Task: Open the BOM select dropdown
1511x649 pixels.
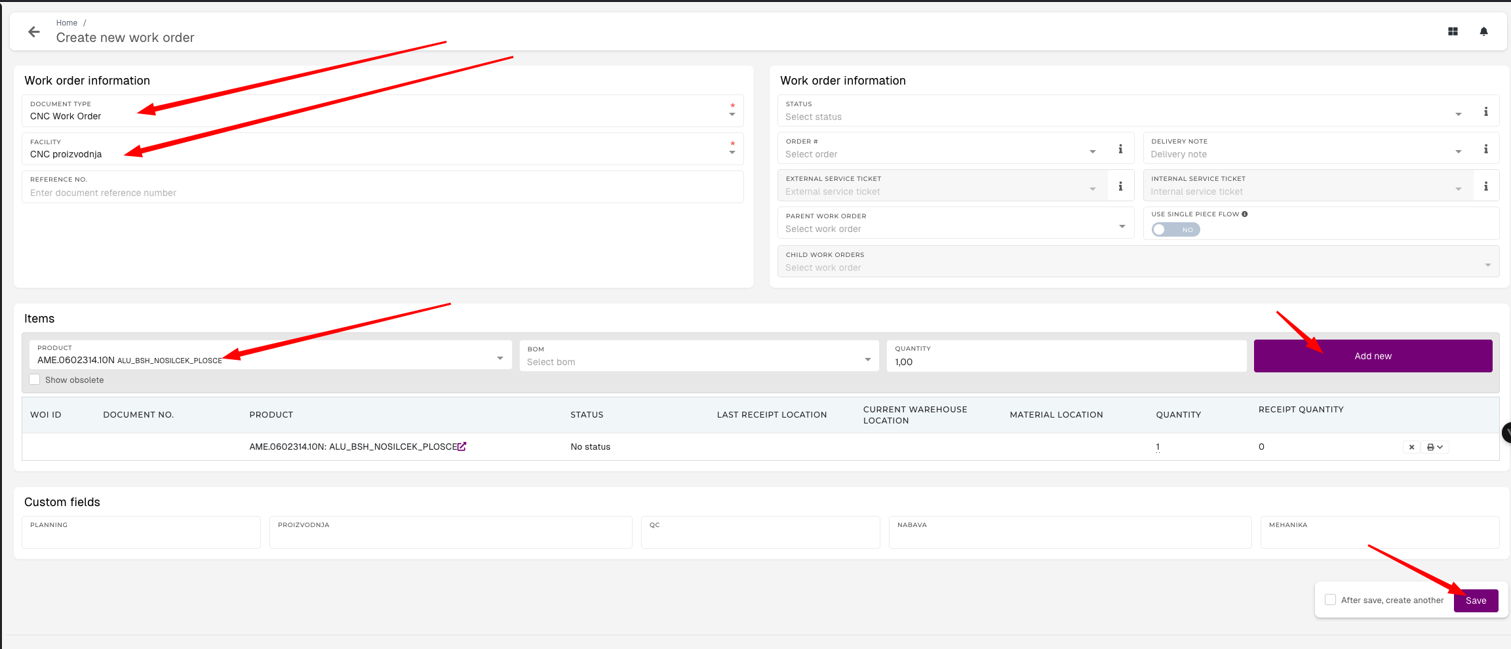Action: point(699,355)
